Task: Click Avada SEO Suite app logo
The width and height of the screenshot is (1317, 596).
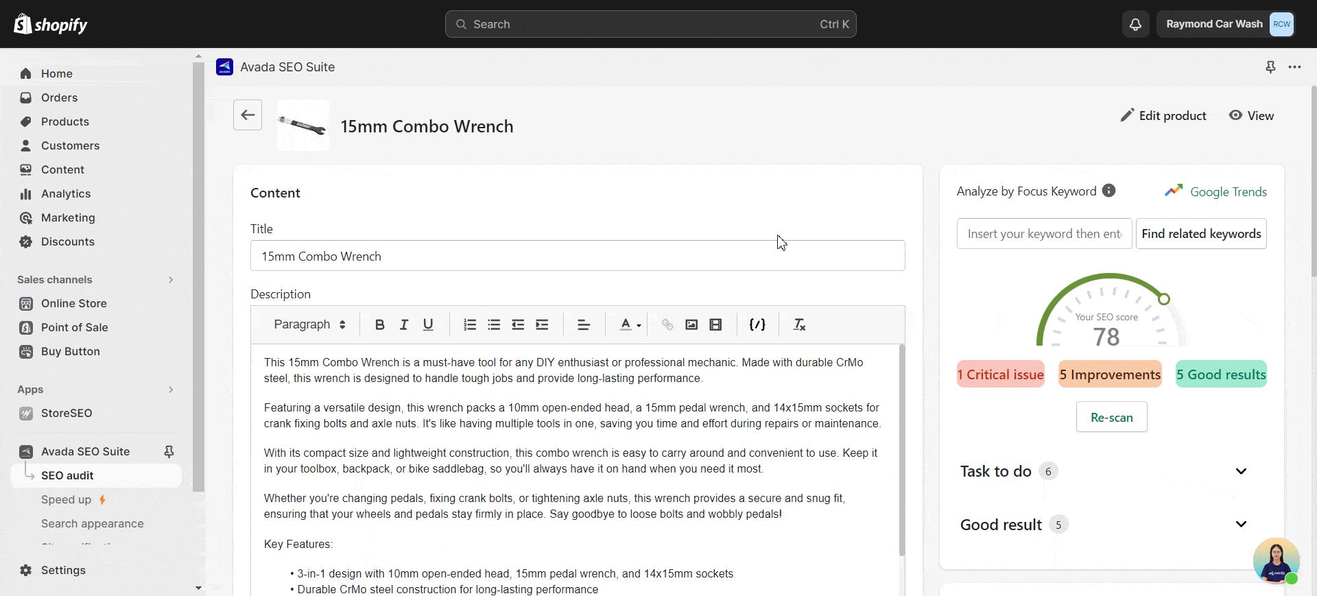Action: point(224,67)
